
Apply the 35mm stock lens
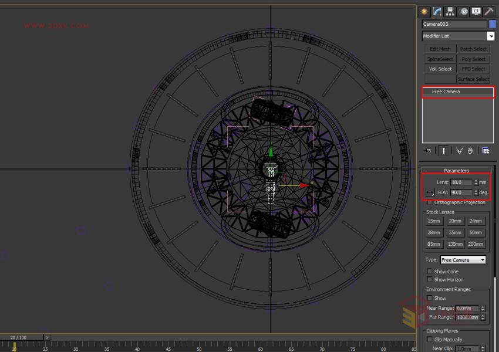(454, 232)
